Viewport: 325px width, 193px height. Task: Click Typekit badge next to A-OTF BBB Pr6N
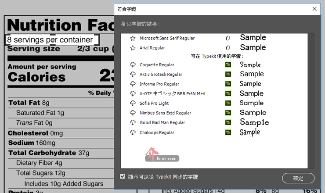228,93
